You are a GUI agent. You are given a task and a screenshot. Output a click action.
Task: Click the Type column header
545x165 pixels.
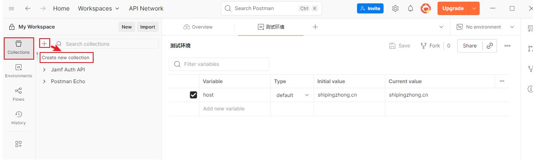pyautogui.click(x=280, y=81)
